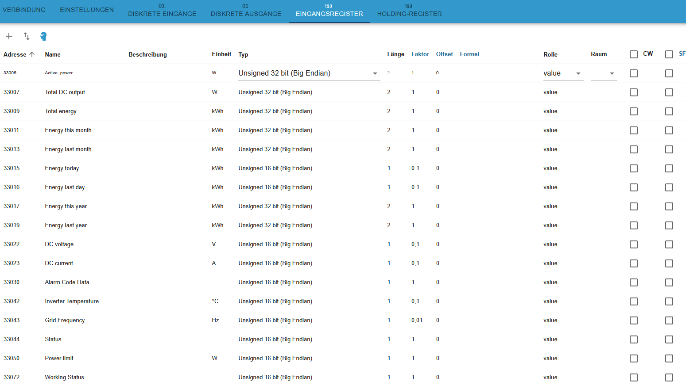Click 'Energy this year' name cell
Image resolution: width=686 pixels, height=385 pixels.
click(66, 206)
